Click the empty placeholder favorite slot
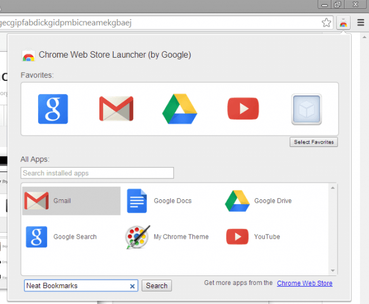Viewport: 369px width, 304px height. pyautogui.click(x=307, y=109)
